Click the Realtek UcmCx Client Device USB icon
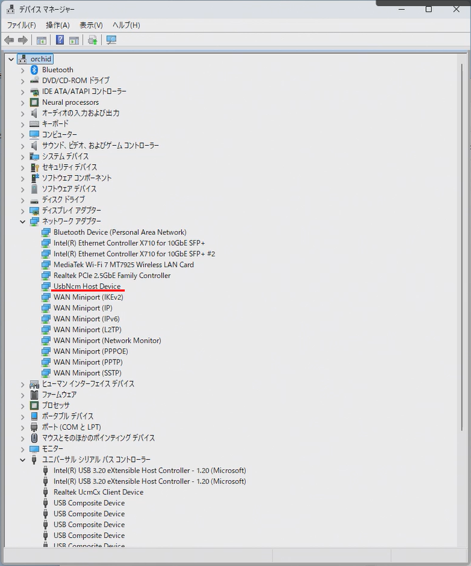 46,492
